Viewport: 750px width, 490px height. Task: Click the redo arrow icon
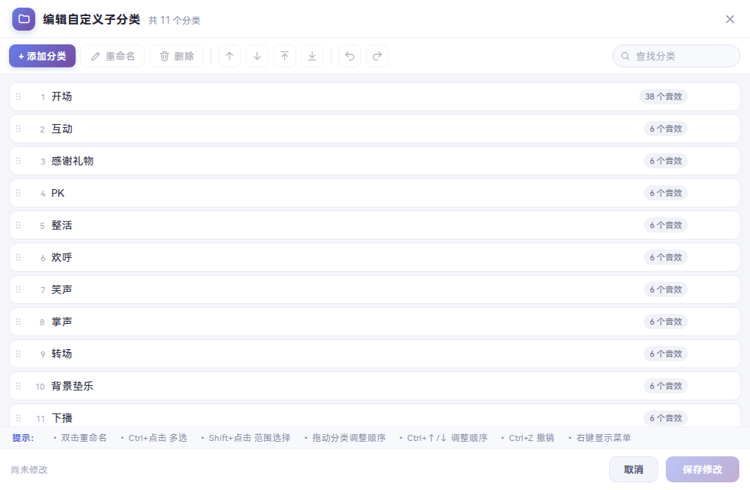[377, 56]
